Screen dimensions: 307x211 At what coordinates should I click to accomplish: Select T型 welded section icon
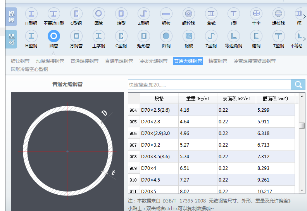point(234,14)
